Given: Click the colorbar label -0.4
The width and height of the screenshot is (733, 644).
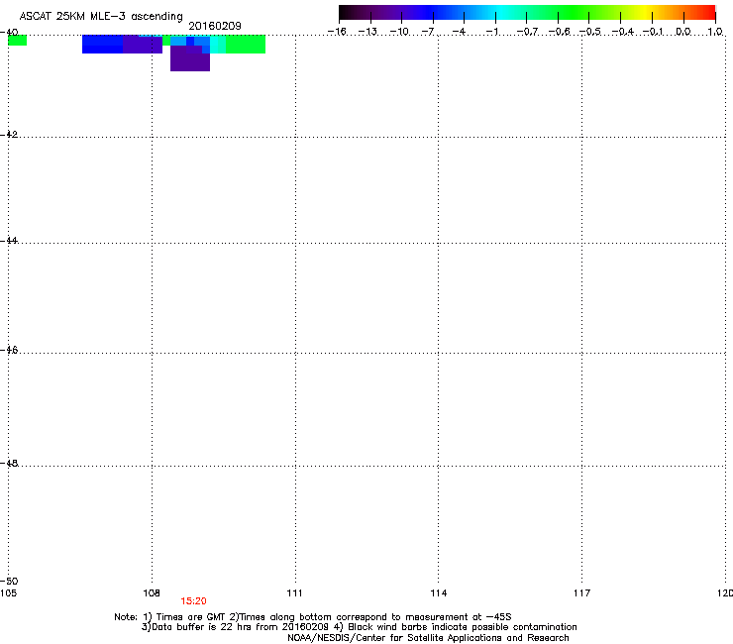Looking at the screenshot, I should coord(623,32).
